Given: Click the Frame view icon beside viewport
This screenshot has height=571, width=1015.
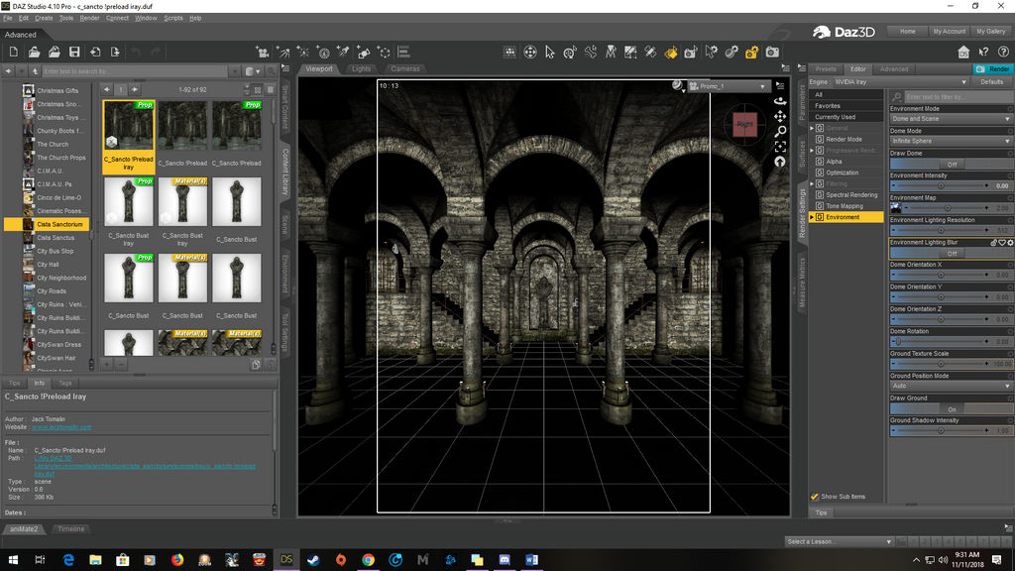Looking at the screenshot, I should click(780, 146).
